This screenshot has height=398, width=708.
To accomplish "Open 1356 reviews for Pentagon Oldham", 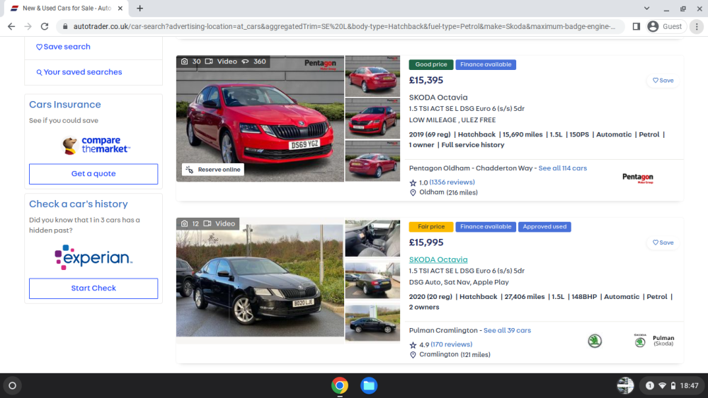I will pos(452,182).
